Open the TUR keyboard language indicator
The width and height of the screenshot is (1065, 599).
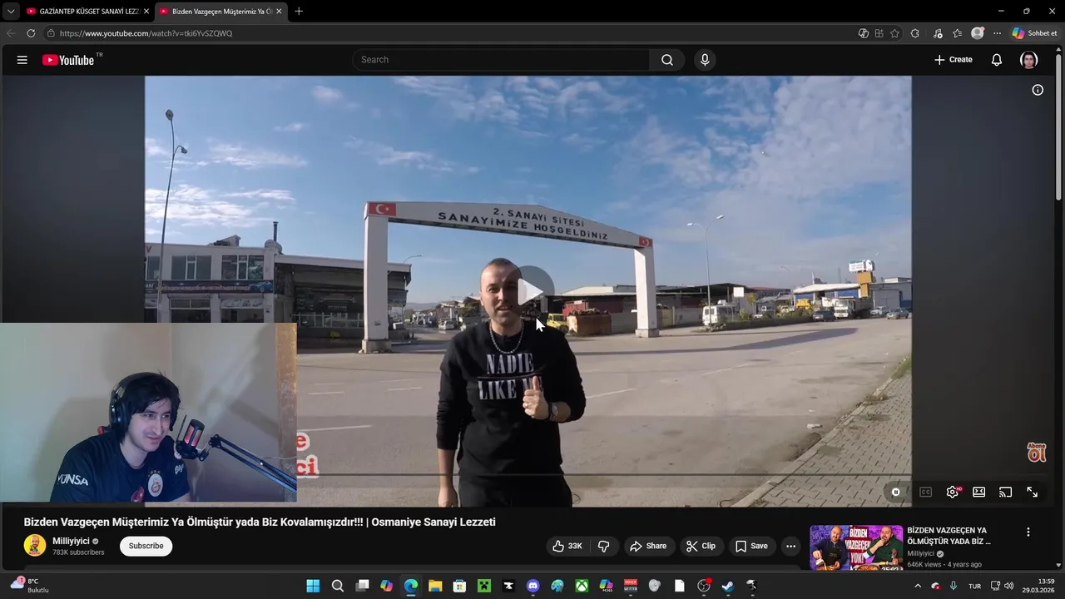click(974, 586)
